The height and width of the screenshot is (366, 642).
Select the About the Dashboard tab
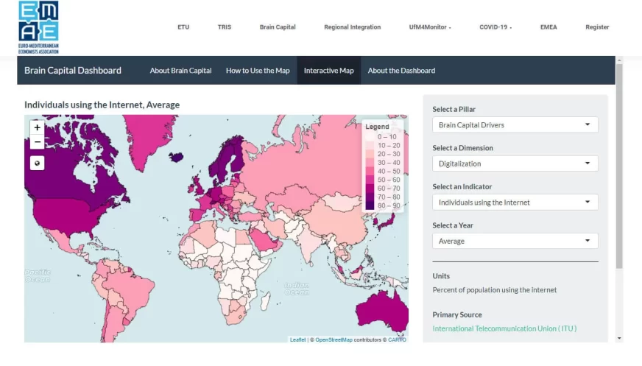(x=401, y=71)
